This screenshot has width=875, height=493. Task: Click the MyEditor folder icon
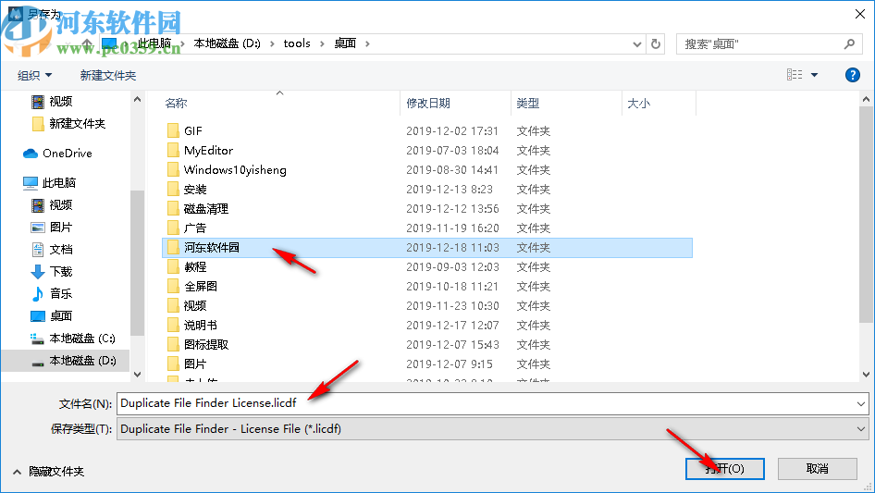173,150
